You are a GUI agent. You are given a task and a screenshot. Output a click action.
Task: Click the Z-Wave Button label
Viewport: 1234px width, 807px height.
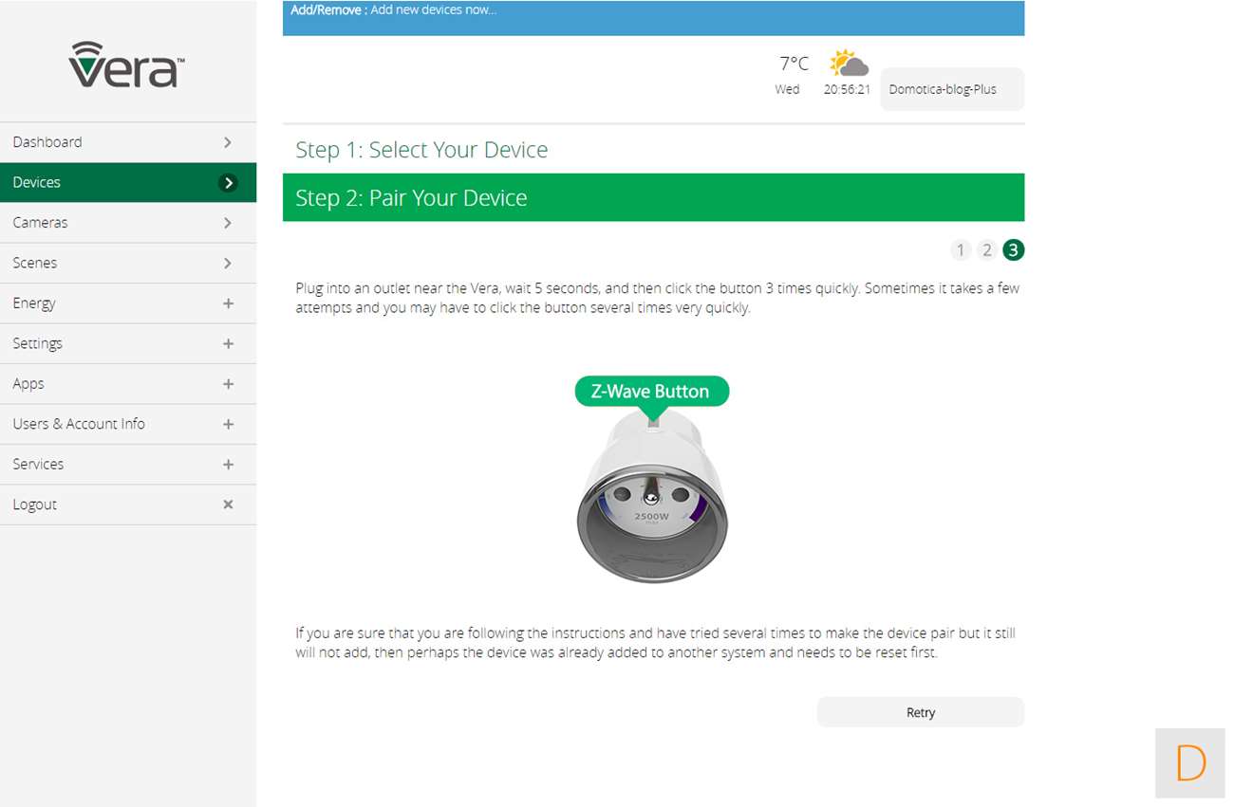pos(651,392)
